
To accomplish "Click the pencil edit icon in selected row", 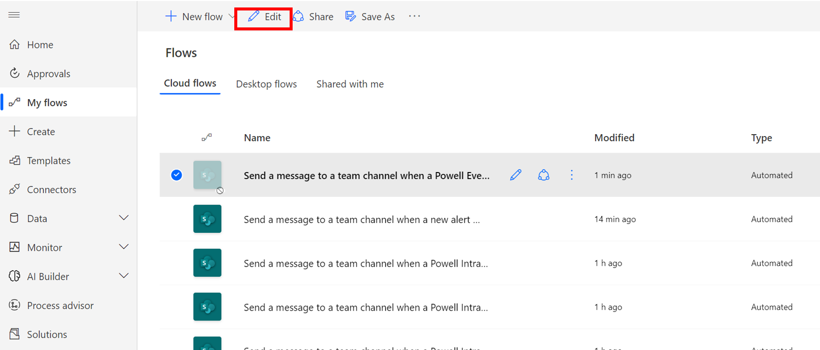I will point(516,175).
